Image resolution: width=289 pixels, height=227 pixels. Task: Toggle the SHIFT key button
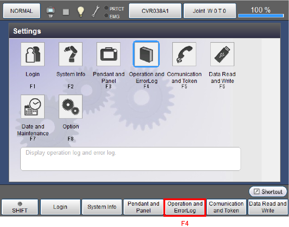click(20, 207)
